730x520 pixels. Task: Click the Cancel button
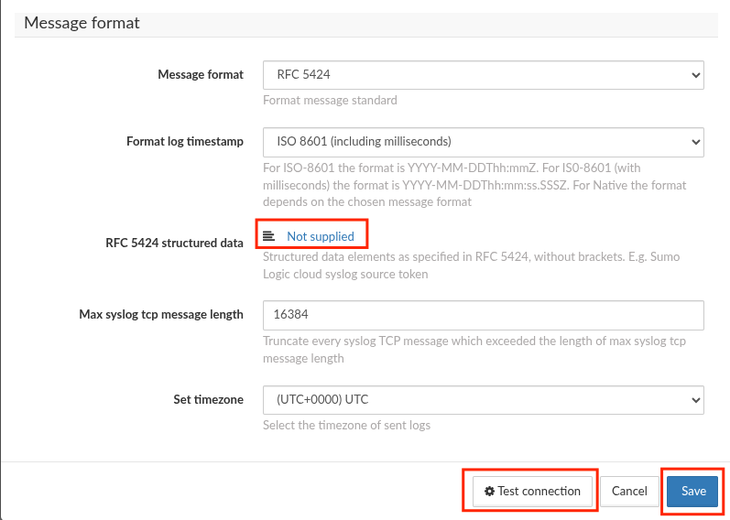click(x=629, y=491)
